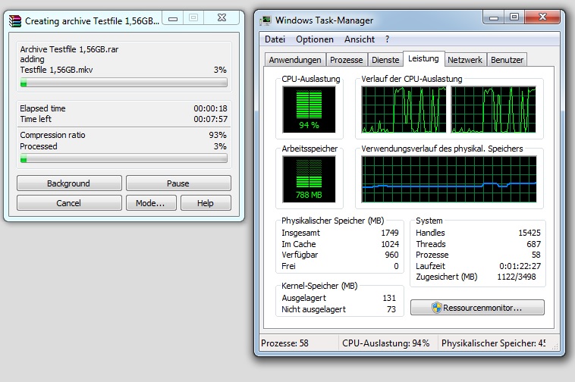Click the left CPU history graph

tap(404, 109)
